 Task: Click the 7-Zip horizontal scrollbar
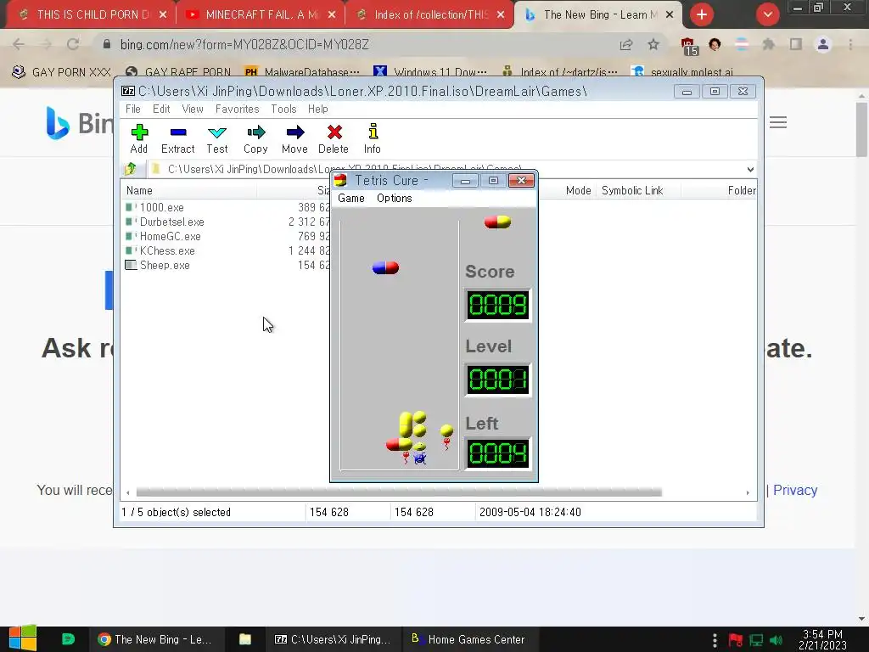(x=399, y=492)
